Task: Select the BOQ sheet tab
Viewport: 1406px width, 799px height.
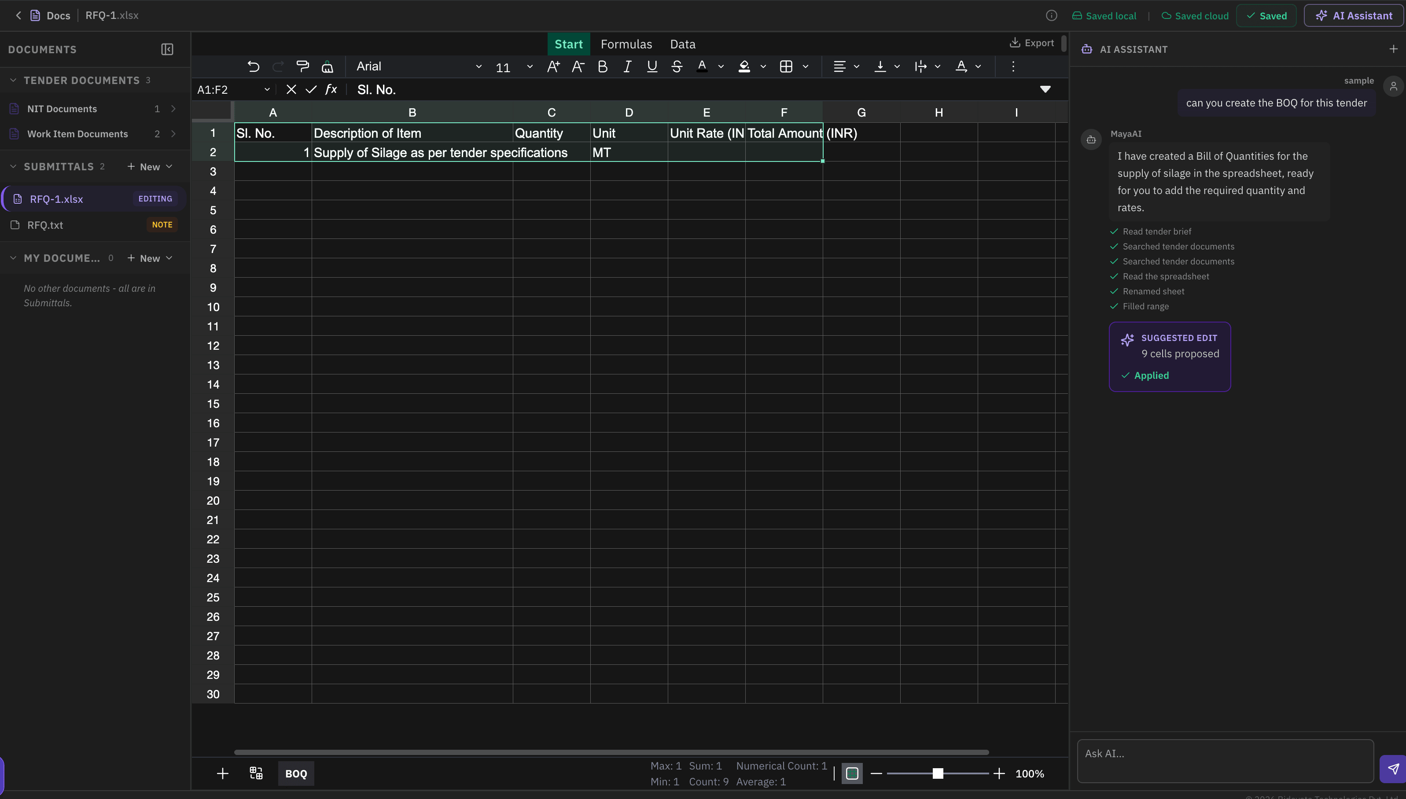Action: click(x=296, y=774)
